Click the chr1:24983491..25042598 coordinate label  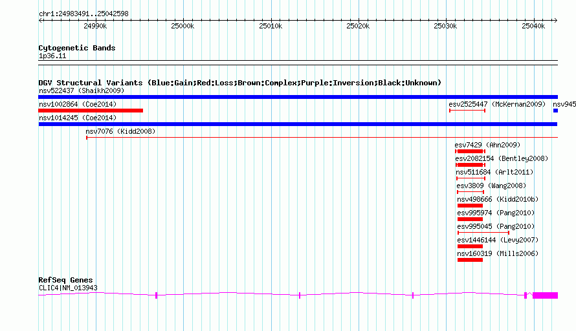[x=83, y=14]
